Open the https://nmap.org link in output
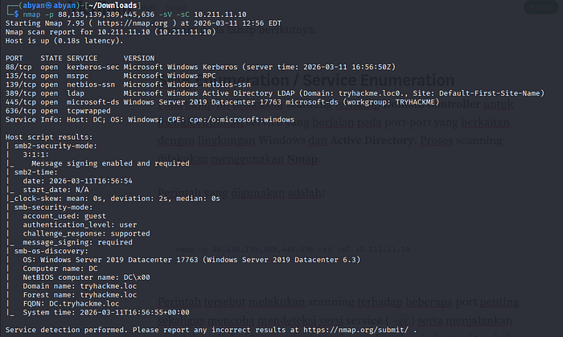 click(132, 23)
